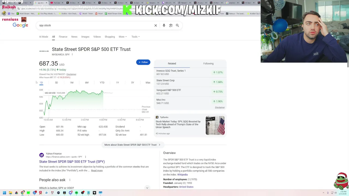Select the Videos search tab
Viewport: 349px width, 196px height.
[97, 37]
